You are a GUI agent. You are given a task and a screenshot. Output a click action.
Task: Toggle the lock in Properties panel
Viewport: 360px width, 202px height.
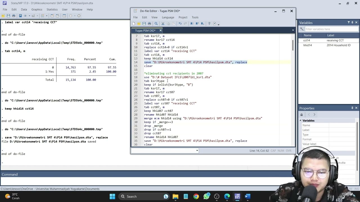pos(301,114)
